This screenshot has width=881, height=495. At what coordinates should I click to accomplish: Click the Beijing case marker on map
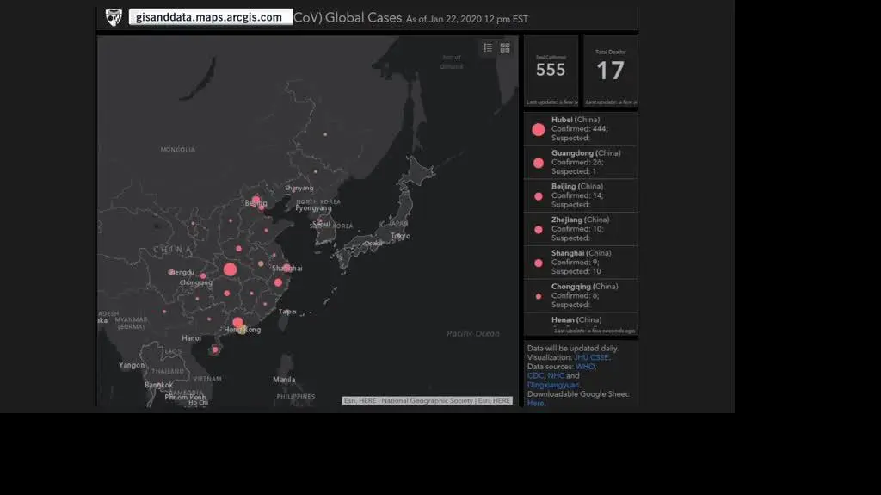256,201
